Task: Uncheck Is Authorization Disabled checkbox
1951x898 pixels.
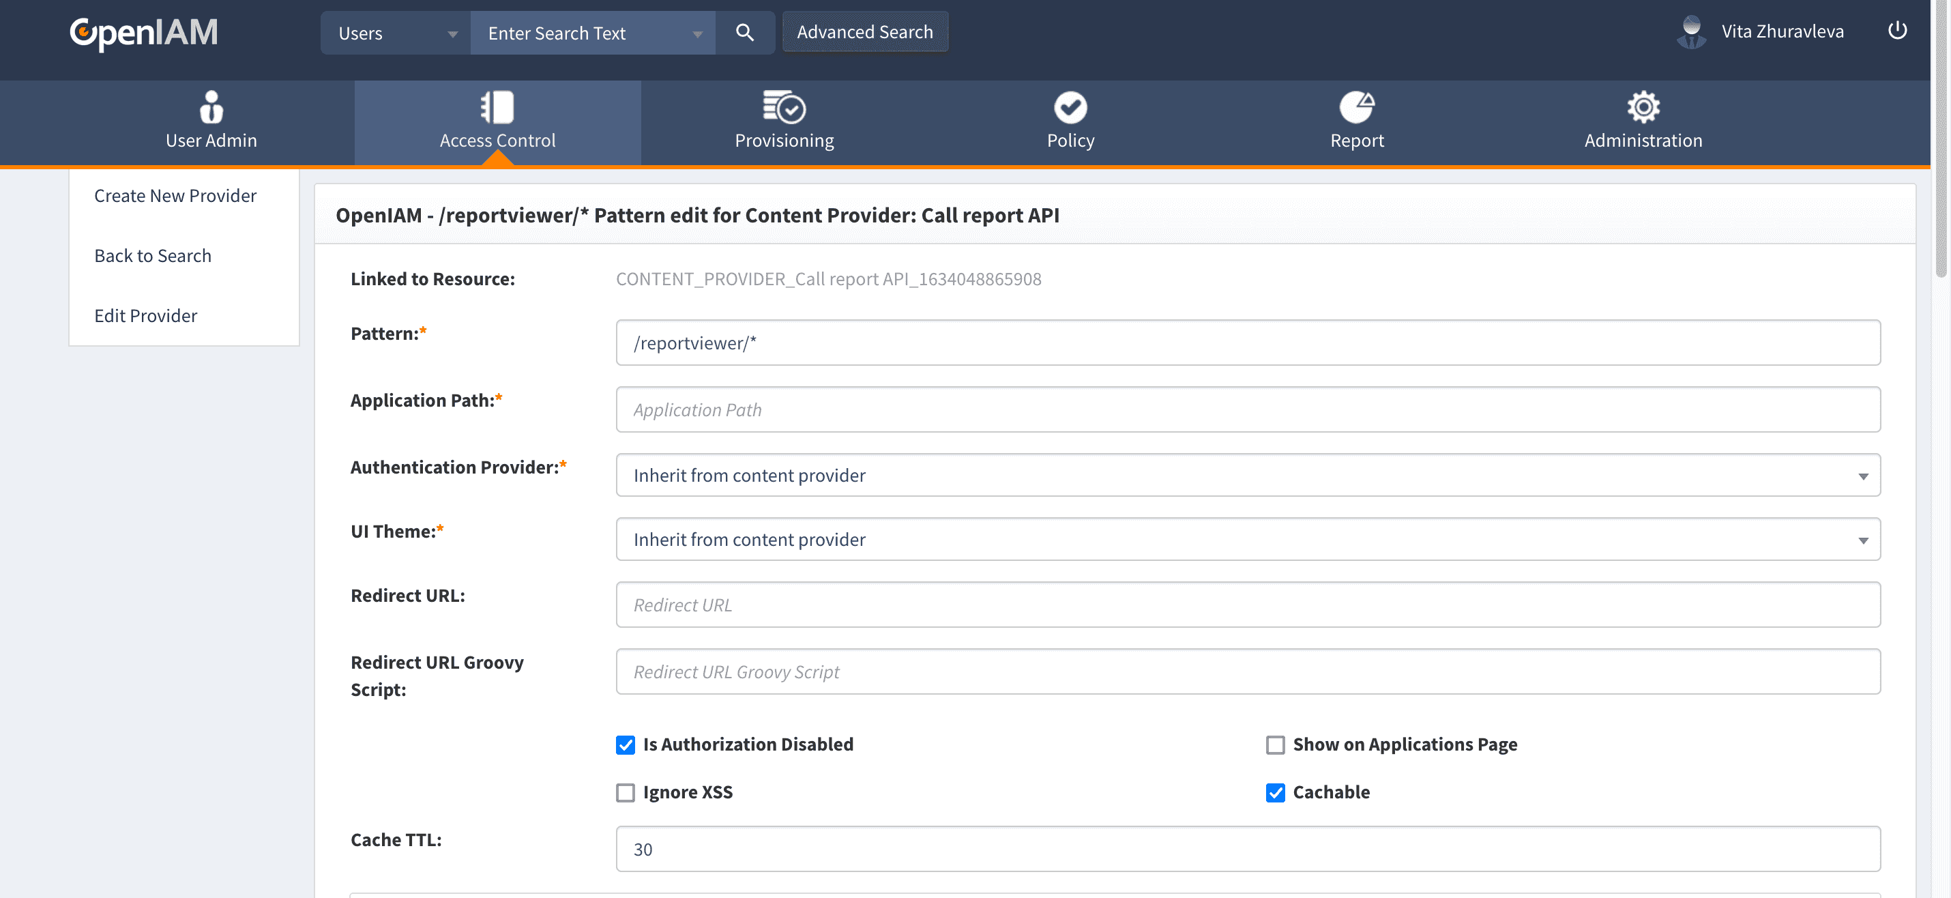Action: pyautogui.click(x=626, y=745)
